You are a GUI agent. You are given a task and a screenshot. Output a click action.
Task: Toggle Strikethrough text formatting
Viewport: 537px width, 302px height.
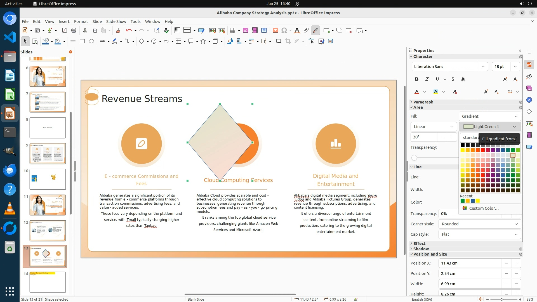point(453,79)
